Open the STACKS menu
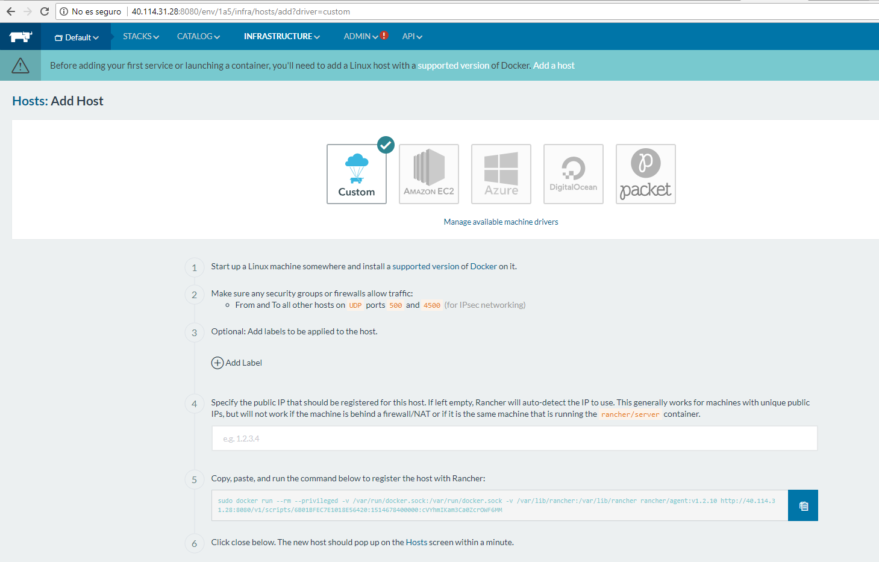 coord(141,37)
